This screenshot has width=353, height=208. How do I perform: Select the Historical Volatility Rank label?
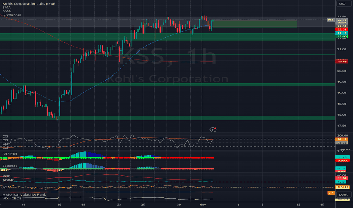click(x=24, y=194)
